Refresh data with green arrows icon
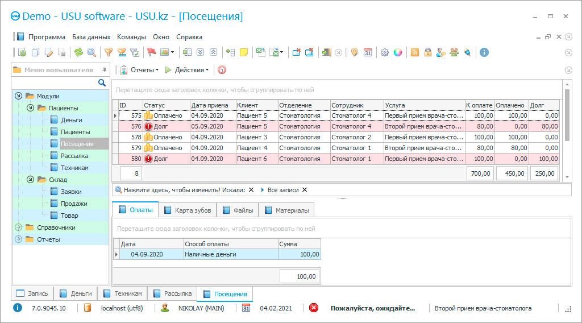The height and width of the screenshot is (323, 582). coord(78,52)
